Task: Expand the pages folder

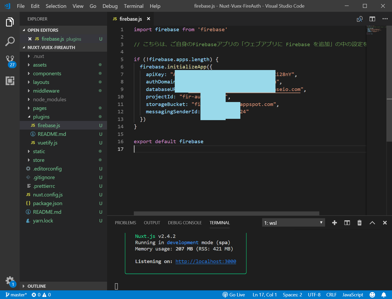Action: pos(63,108)
